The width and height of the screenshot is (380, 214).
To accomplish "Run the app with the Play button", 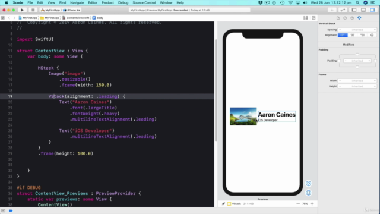I will (22, 10).
